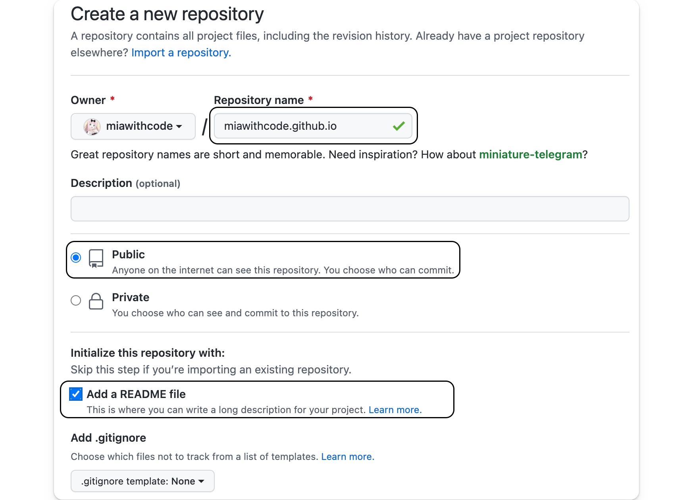The height and width of the screenshot is (500, 693).
Task: Click the Import a repository link
Action: coord(181,53)
